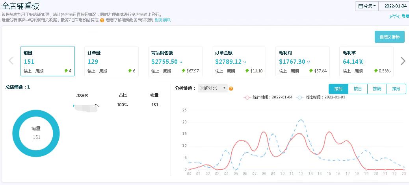Click the 自定义指标 button
This screenshot has width=409, height=185.
click(389, 37)
